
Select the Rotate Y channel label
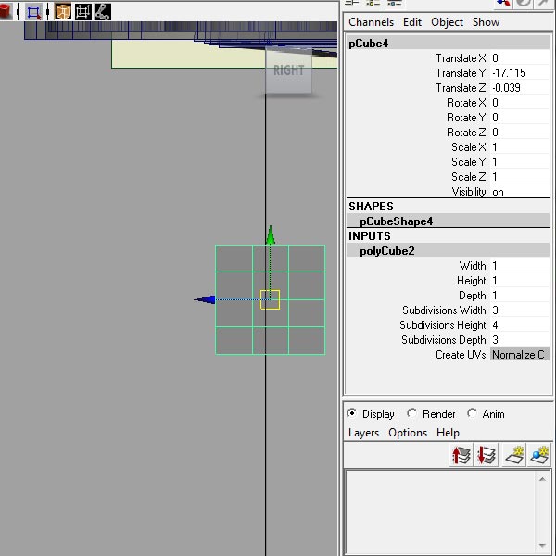point(466,118)
